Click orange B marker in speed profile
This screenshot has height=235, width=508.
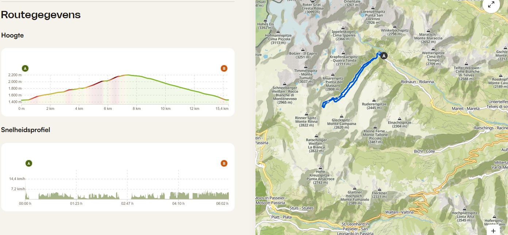pos(224,163)
